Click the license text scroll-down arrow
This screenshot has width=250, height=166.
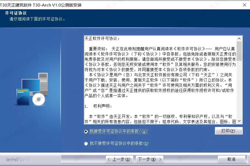tap(239, 121)
